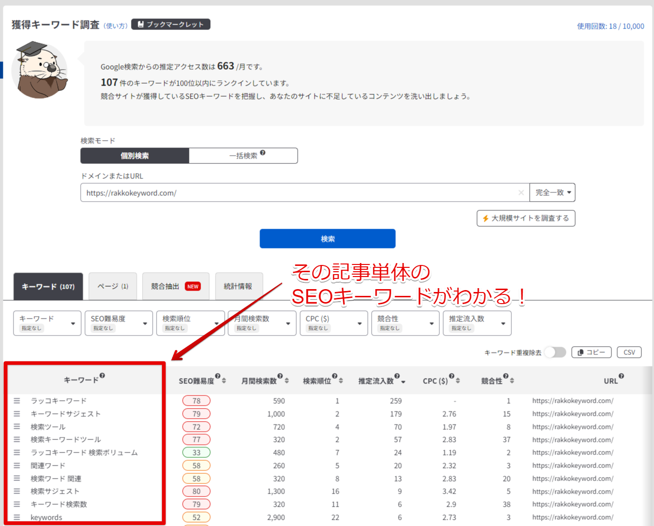Open the SEO難易度 filter dropdown
654x526 pixels.
(118, 323)
